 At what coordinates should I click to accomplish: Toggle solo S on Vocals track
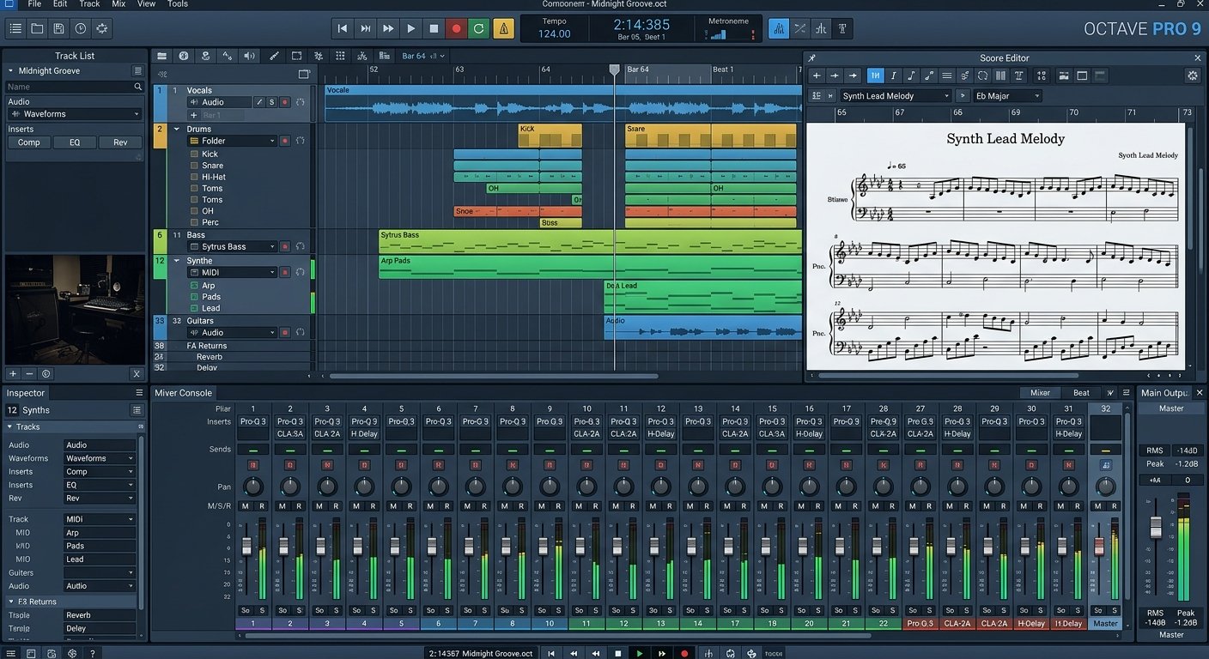[271, 102]
